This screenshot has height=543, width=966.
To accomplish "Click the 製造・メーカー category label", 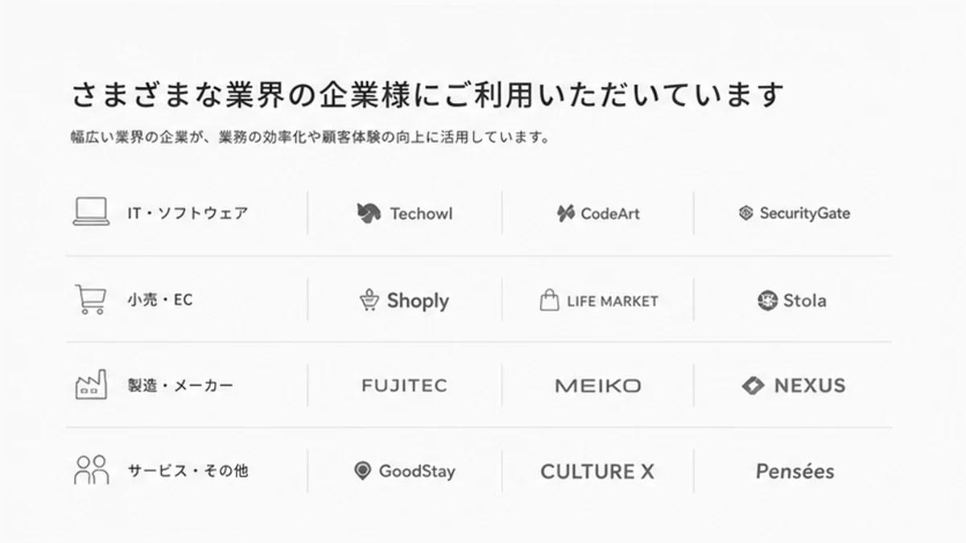I will pos(180,385).
